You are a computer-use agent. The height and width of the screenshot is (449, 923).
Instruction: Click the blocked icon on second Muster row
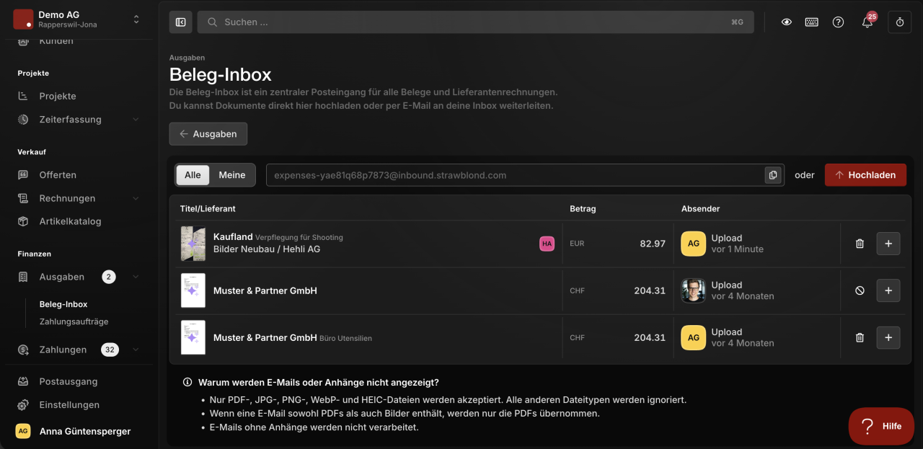pos(860,290)
